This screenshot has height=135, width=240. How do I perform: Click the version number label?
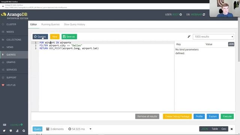click(15, 125)
